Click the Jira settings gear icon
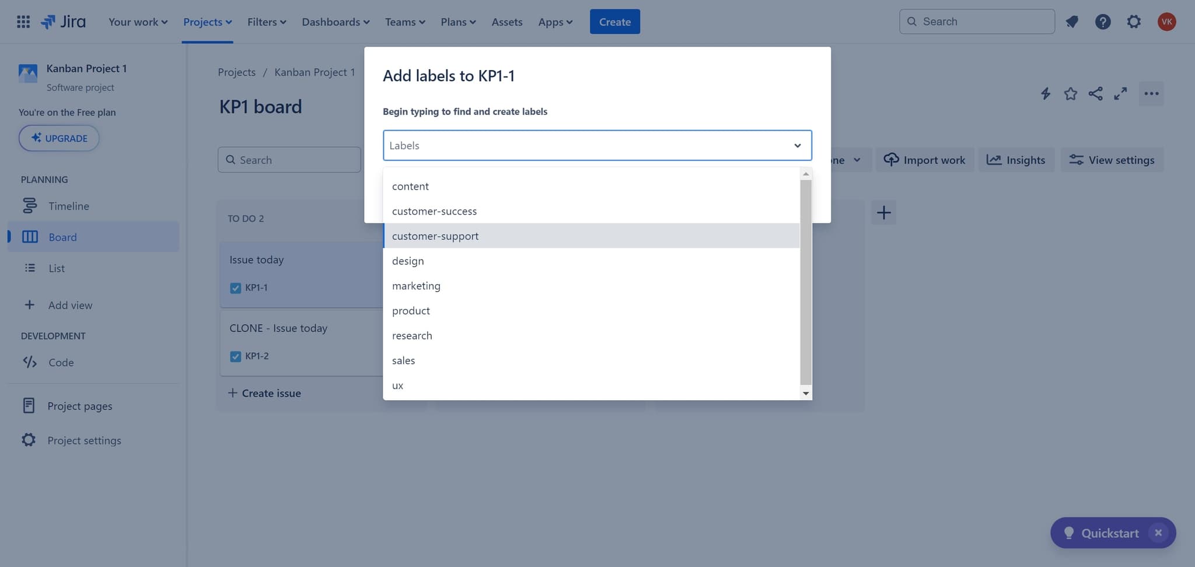 [x=1134, y=22]
